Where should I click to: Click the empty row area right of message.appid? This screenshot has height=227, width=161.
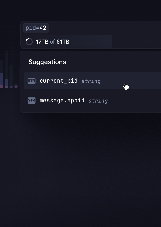(134, 100)
